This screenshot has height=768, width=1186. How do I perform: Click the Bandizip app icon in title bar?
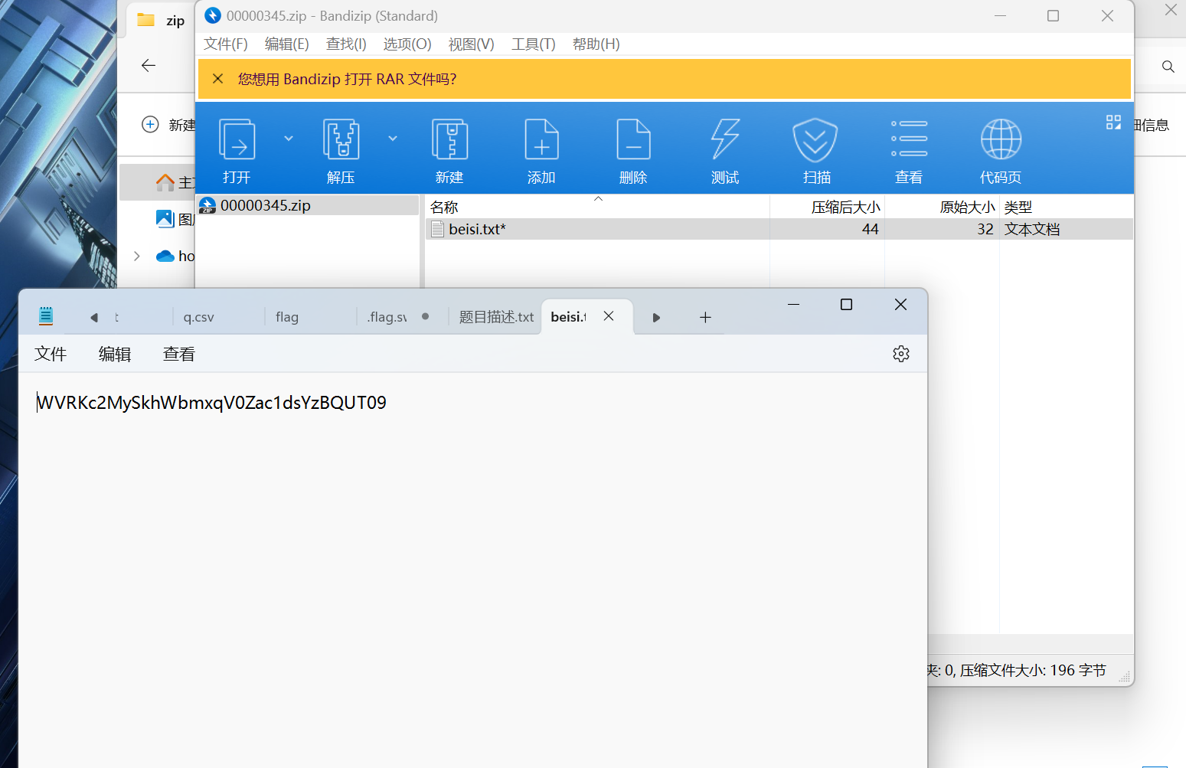click(213, 15)
